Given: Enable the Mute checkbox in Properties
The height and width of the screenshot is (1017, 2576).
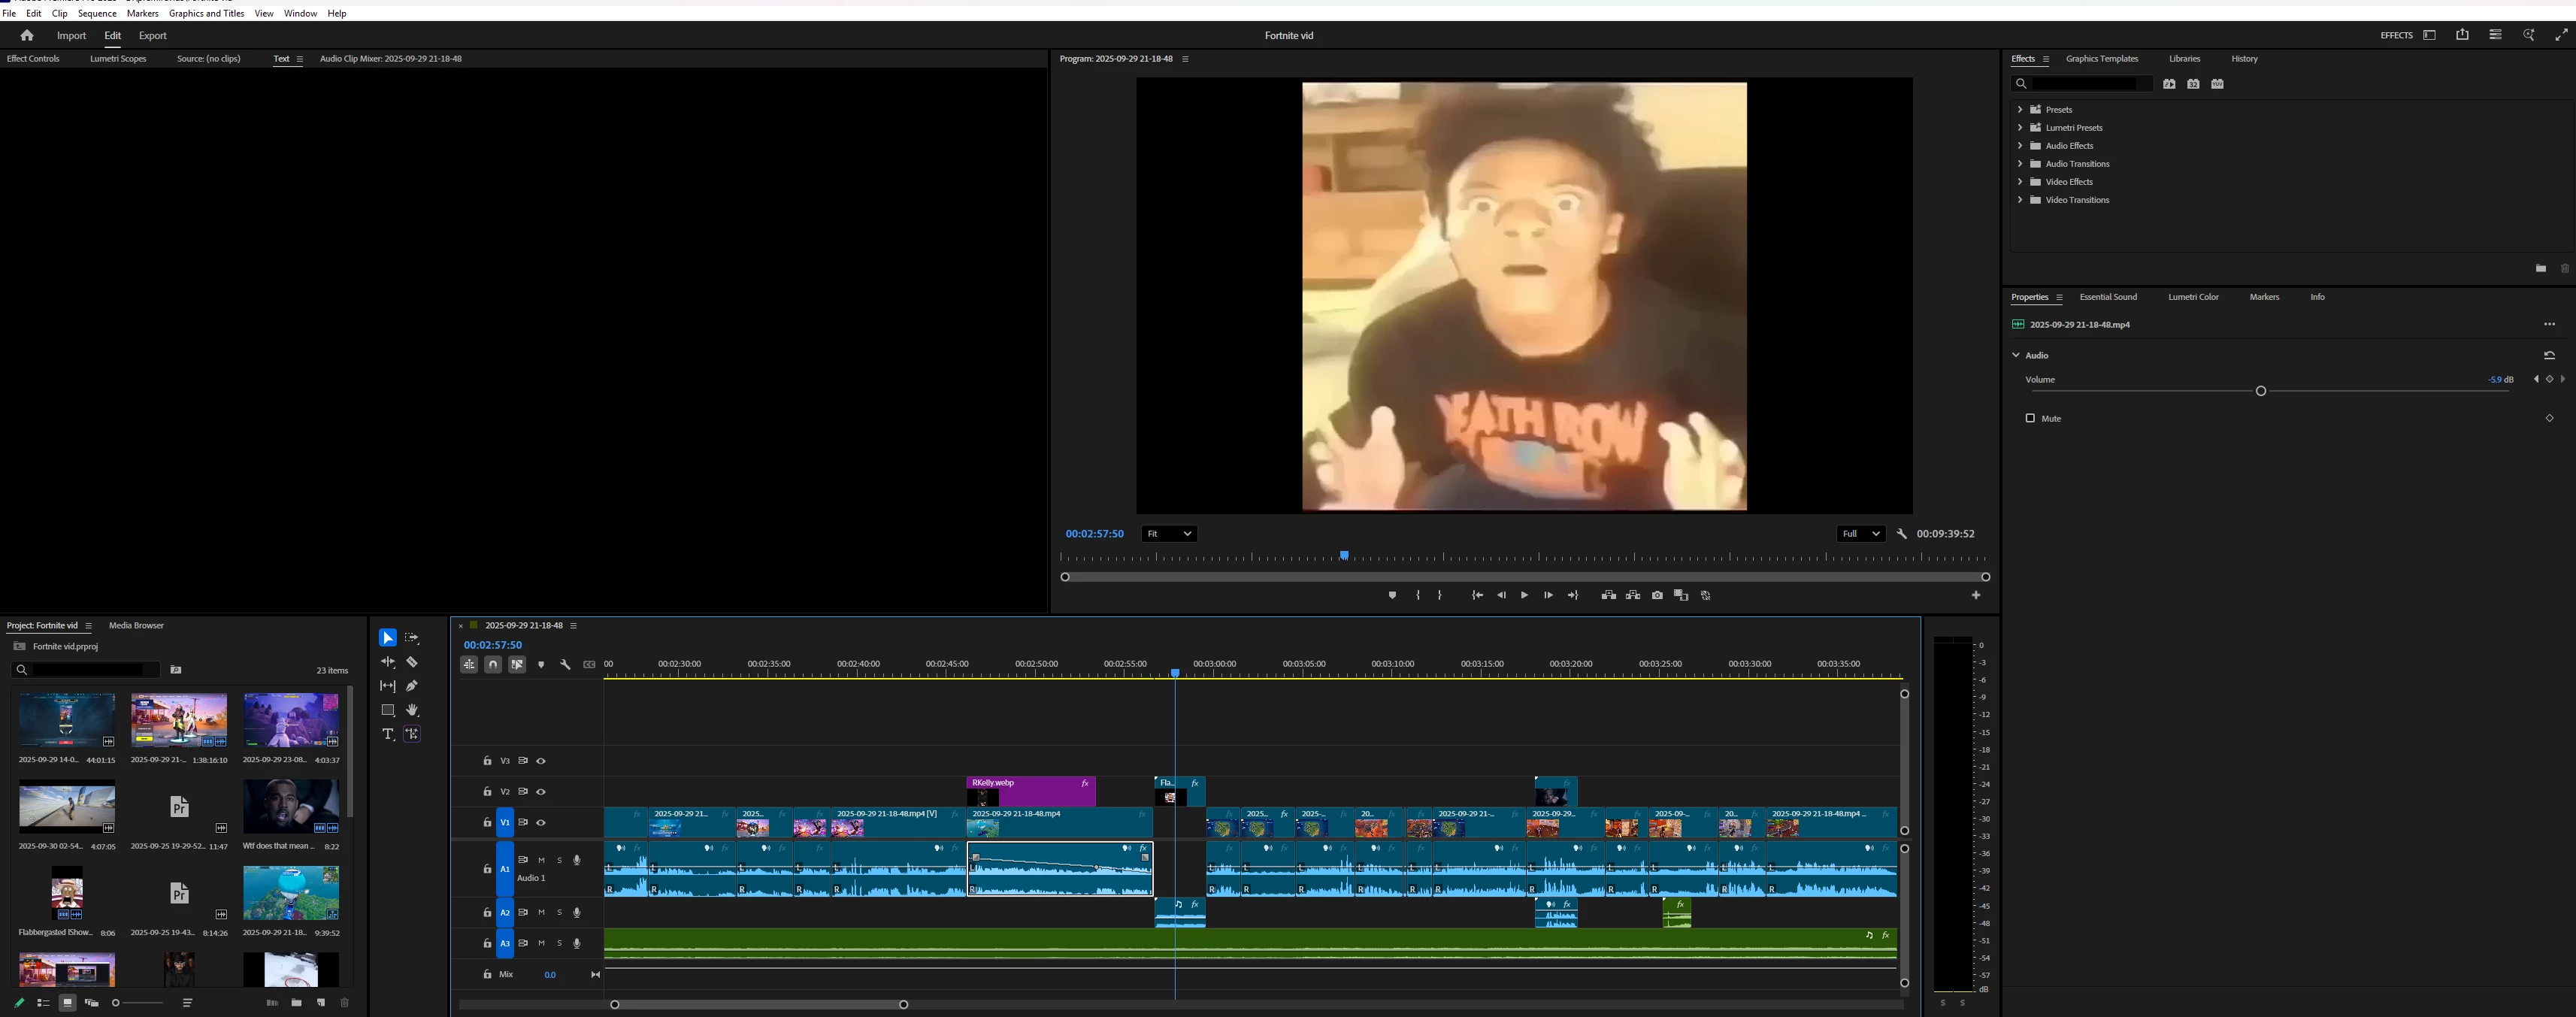Looking at the screenshot, I should click(x=2030, y=418).
